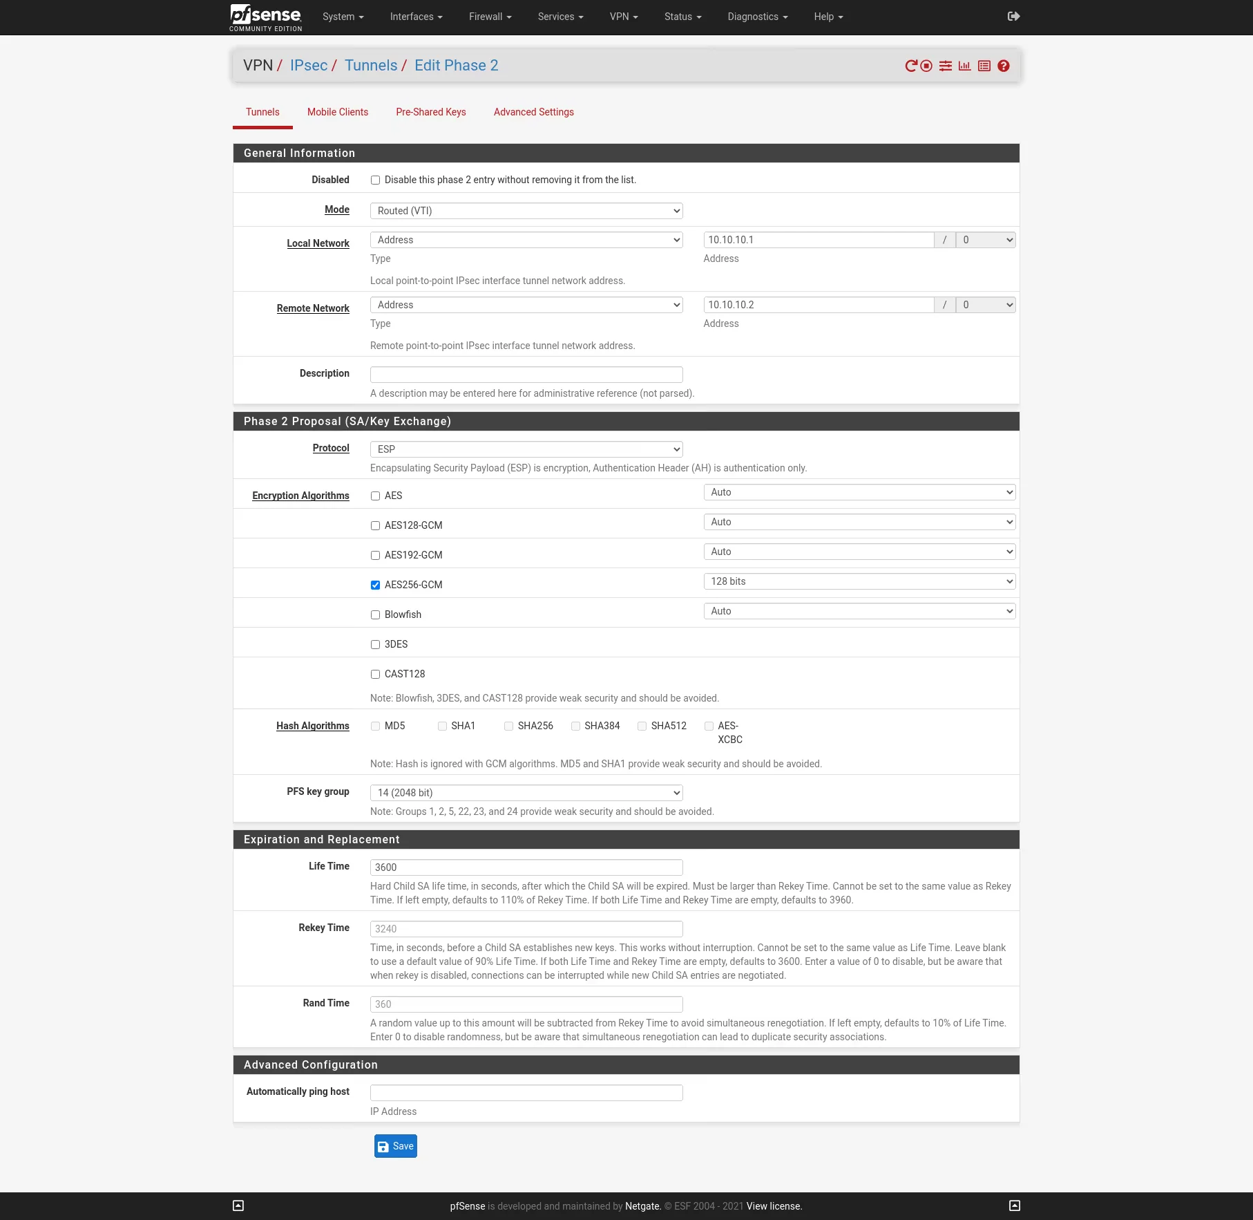1253x1220 pixels.
Task: Click the View license link
Action: [774, 1206]
